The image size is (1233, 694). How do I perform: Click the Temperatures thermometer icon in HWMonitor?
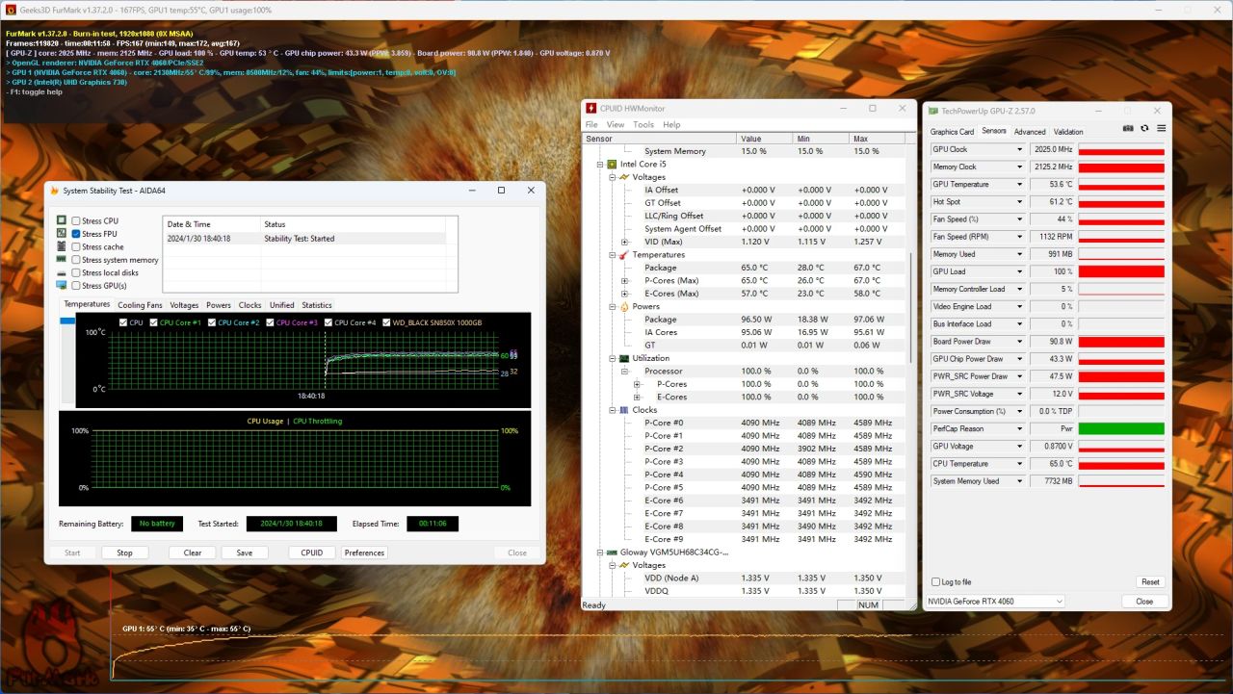pyautogui.click(x=623, y=255)
